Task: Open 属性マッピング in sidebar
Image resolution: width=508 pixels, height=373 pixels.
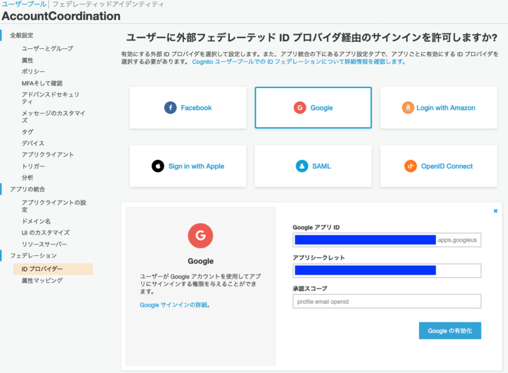Action: 42,280
